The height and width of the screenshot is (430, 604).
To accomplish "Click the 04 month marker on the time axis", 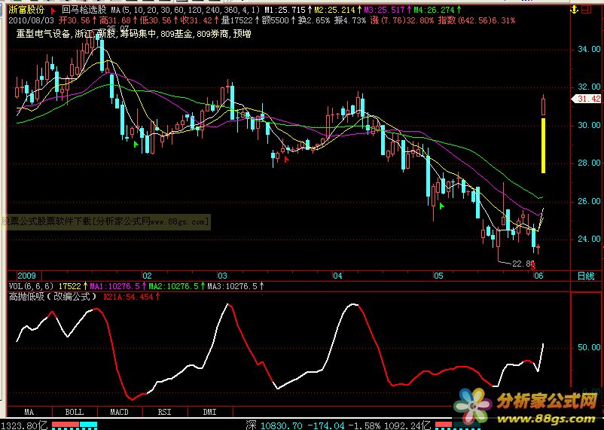I will (337, 276).
